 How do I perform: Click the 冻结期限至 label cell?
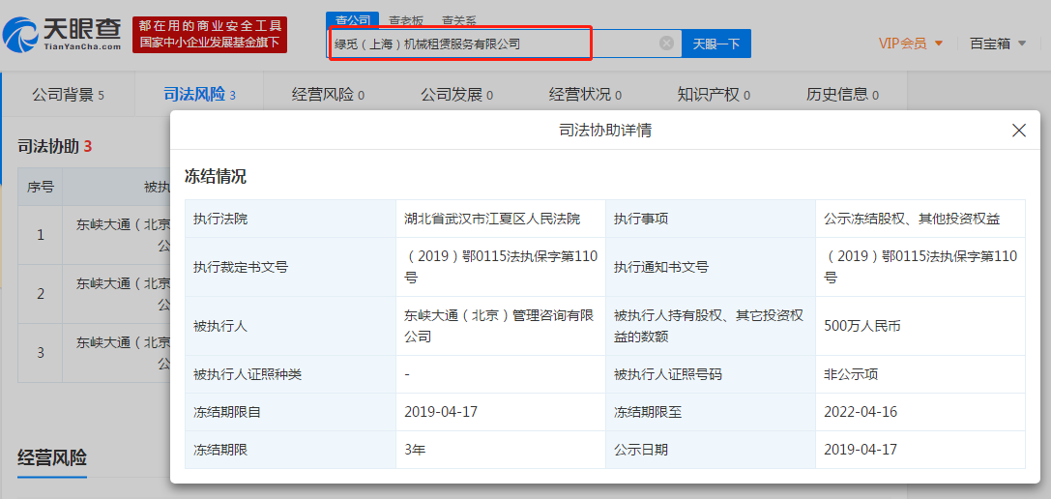(x=711, y=412)
